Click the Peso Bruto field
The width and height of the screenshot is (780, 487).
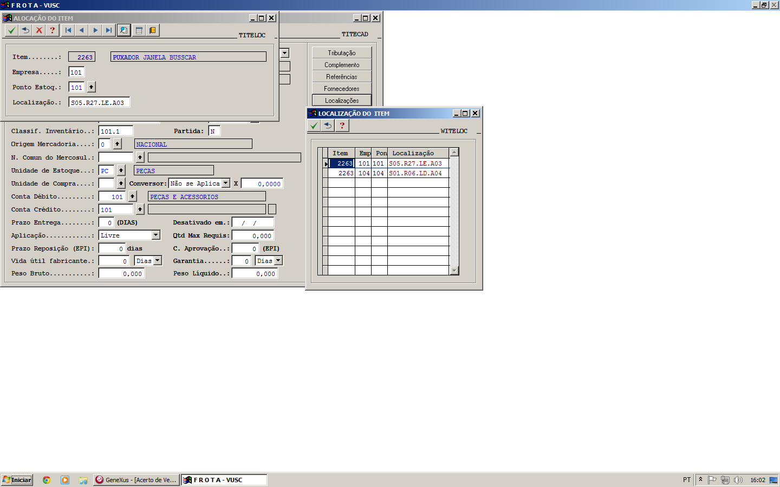click(x=121, y=273)
